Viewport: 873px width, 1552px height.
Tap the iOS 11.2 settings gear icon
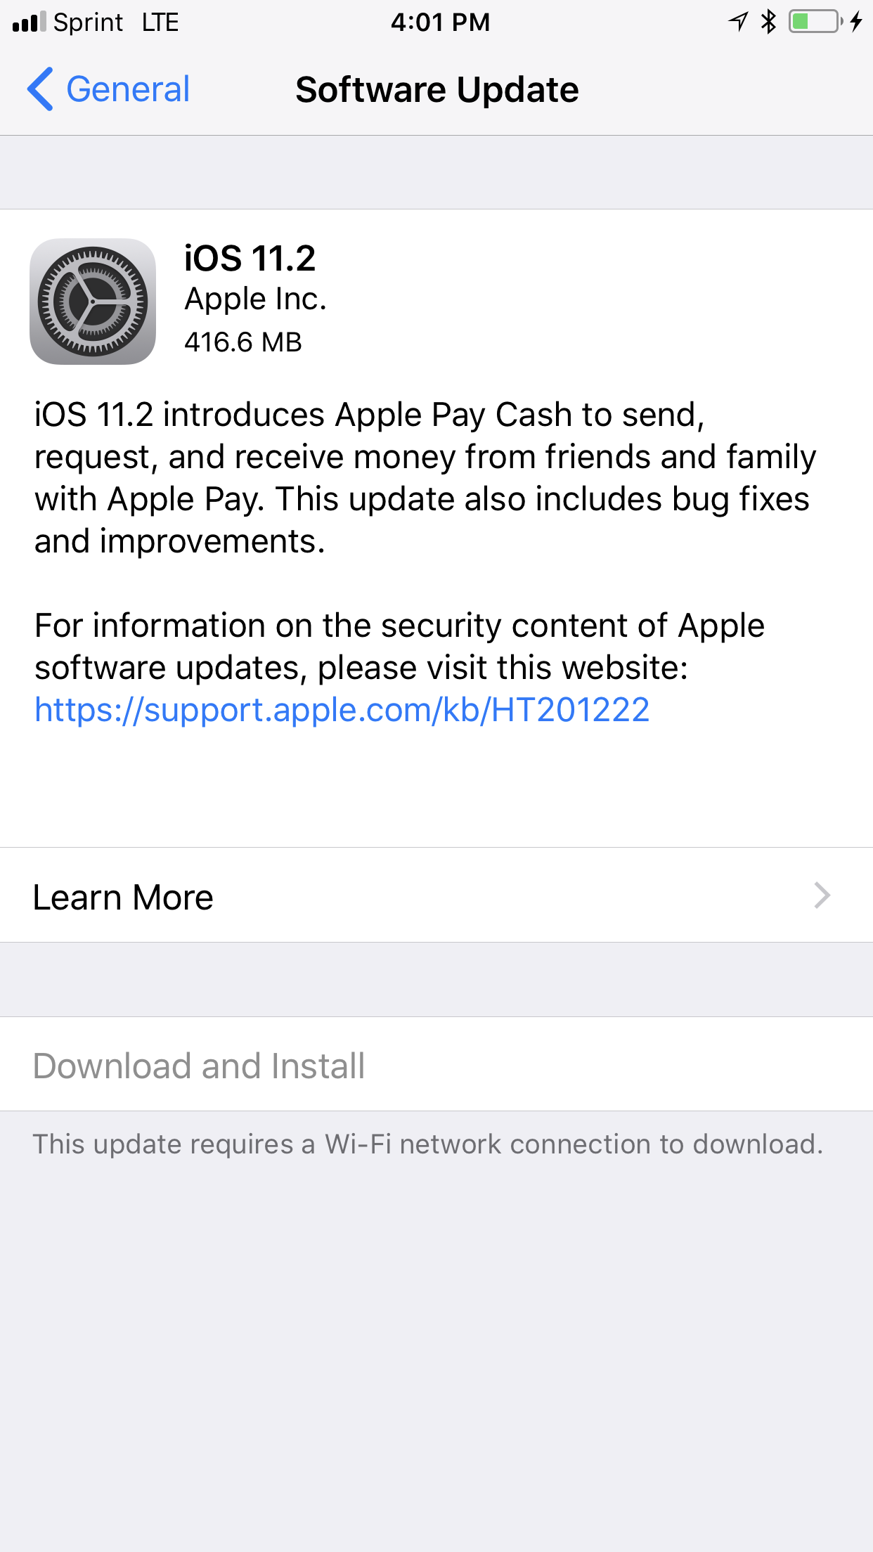tap(93, 302)
